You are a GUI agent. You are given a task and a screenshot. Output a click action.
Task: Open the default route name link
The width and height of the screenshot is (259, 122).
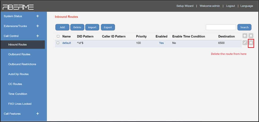coord(67,43)
